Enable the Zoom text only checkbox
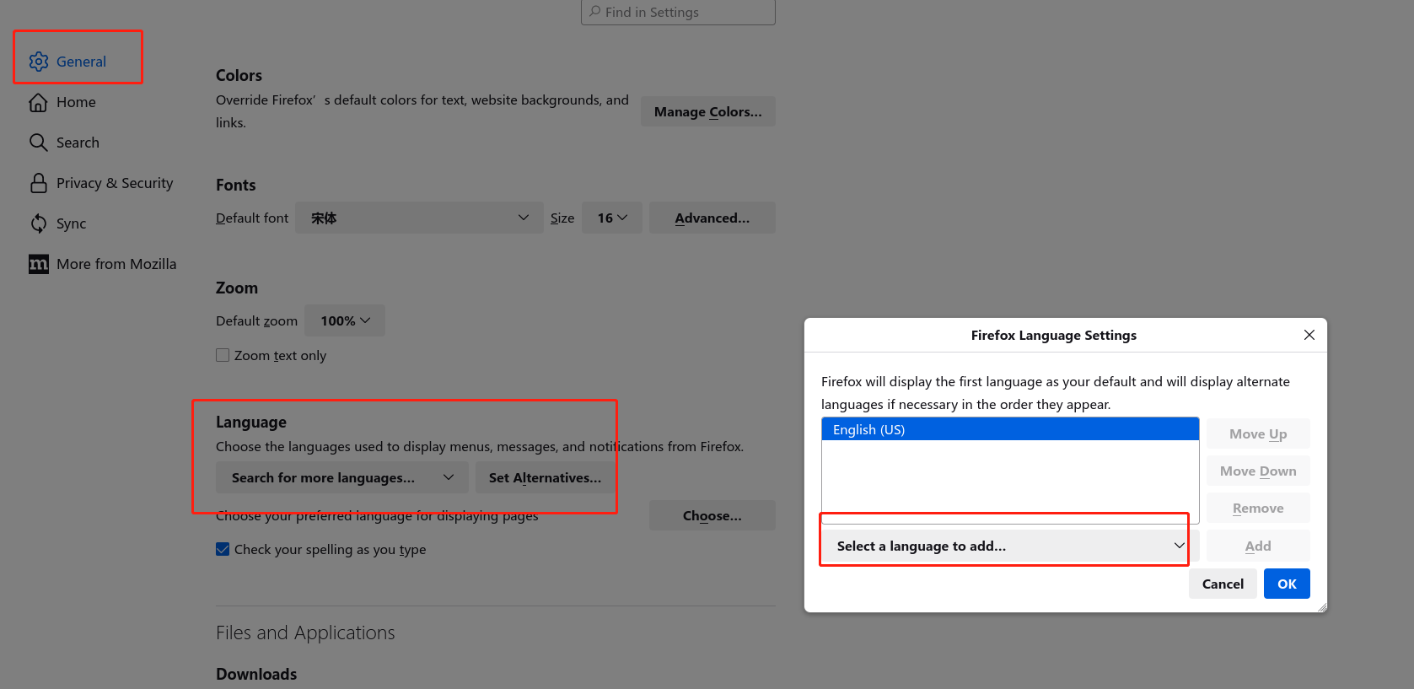This screenshot has width=1414, height=689. [223, 355]
